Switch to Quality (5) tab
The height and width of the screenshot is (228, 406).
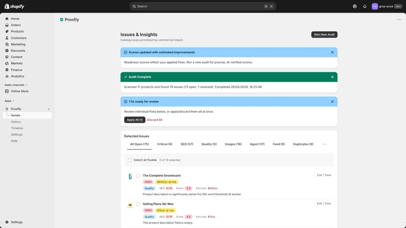(x=209, y=144)
